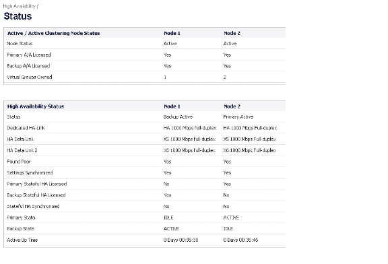Select the Dedicated HA-Link row label
The image size is (388, 264).
tap(26, 128)
